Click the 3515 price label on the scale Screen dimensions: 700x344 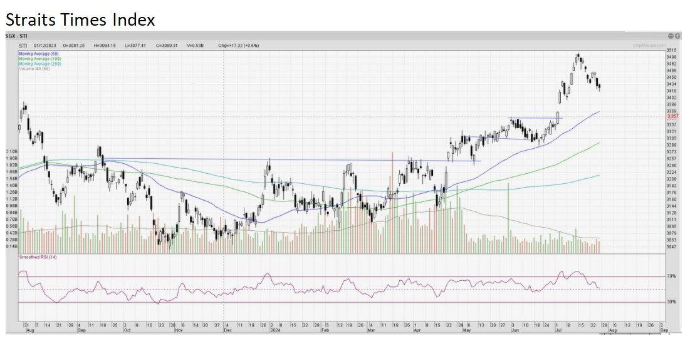[671, 50]
